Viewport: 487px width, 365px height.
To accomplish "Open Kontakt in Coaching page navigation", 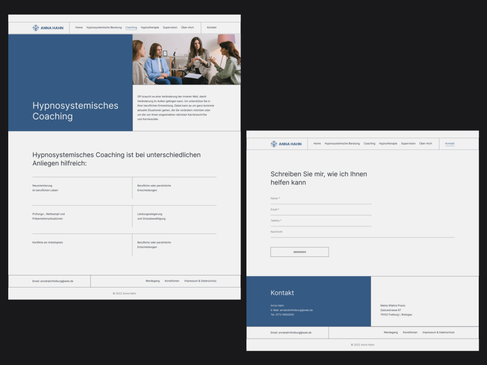I will [x=211, y=28].
